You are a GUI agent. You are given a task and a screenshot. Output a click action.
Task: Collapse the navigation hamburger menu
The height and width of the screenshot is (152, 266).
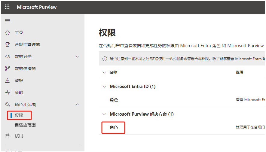coord(8,21)
